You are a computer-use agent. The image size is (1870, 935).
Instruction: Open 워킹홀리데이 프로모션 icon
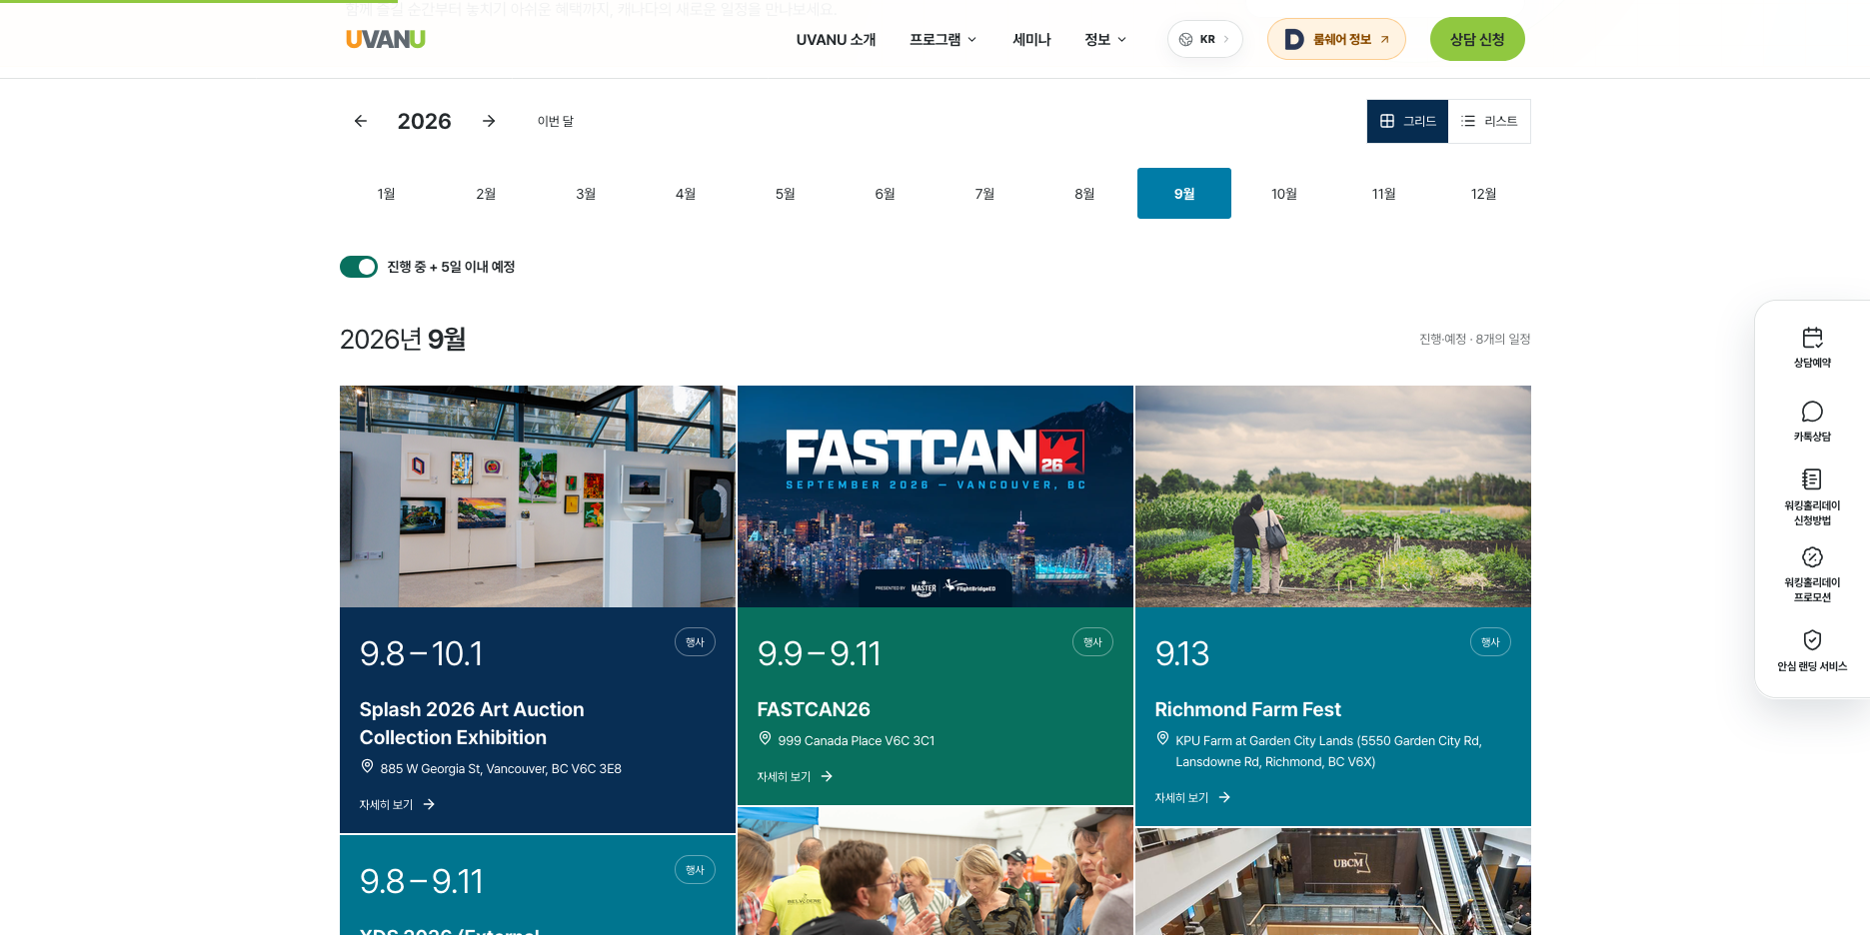[1812, 556]
